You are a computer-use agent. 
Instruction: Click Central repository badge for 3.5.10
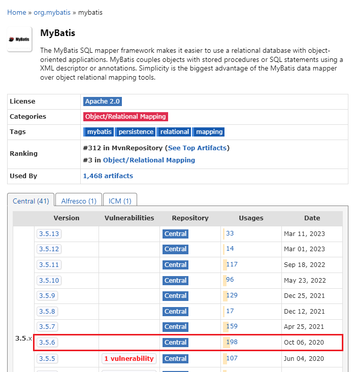(x=175, y=281)
